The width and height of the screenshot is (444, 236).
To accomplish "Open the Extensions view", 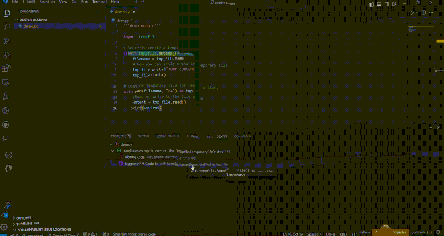I will coord(6,68).
